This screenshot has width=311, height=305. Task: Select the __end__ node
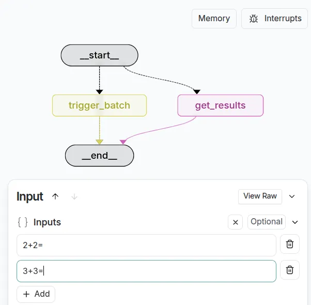(x=99, y=156)
